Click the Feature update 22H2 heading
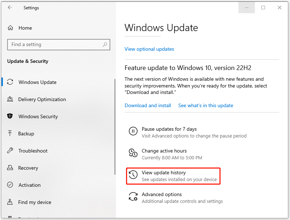The image size is (290, 220). point(188,68)
